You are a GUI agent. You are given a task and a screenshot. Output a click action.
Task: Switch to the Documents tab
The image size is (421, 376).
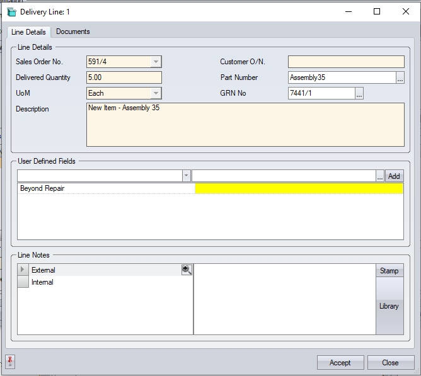click(73, 31)
